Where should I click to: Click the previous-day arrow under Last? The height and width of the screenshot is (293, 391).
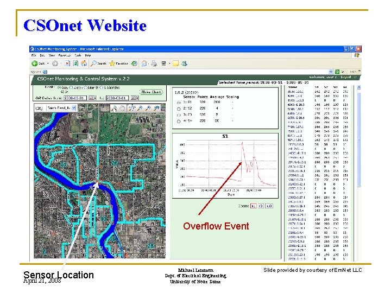pos(62,92)
